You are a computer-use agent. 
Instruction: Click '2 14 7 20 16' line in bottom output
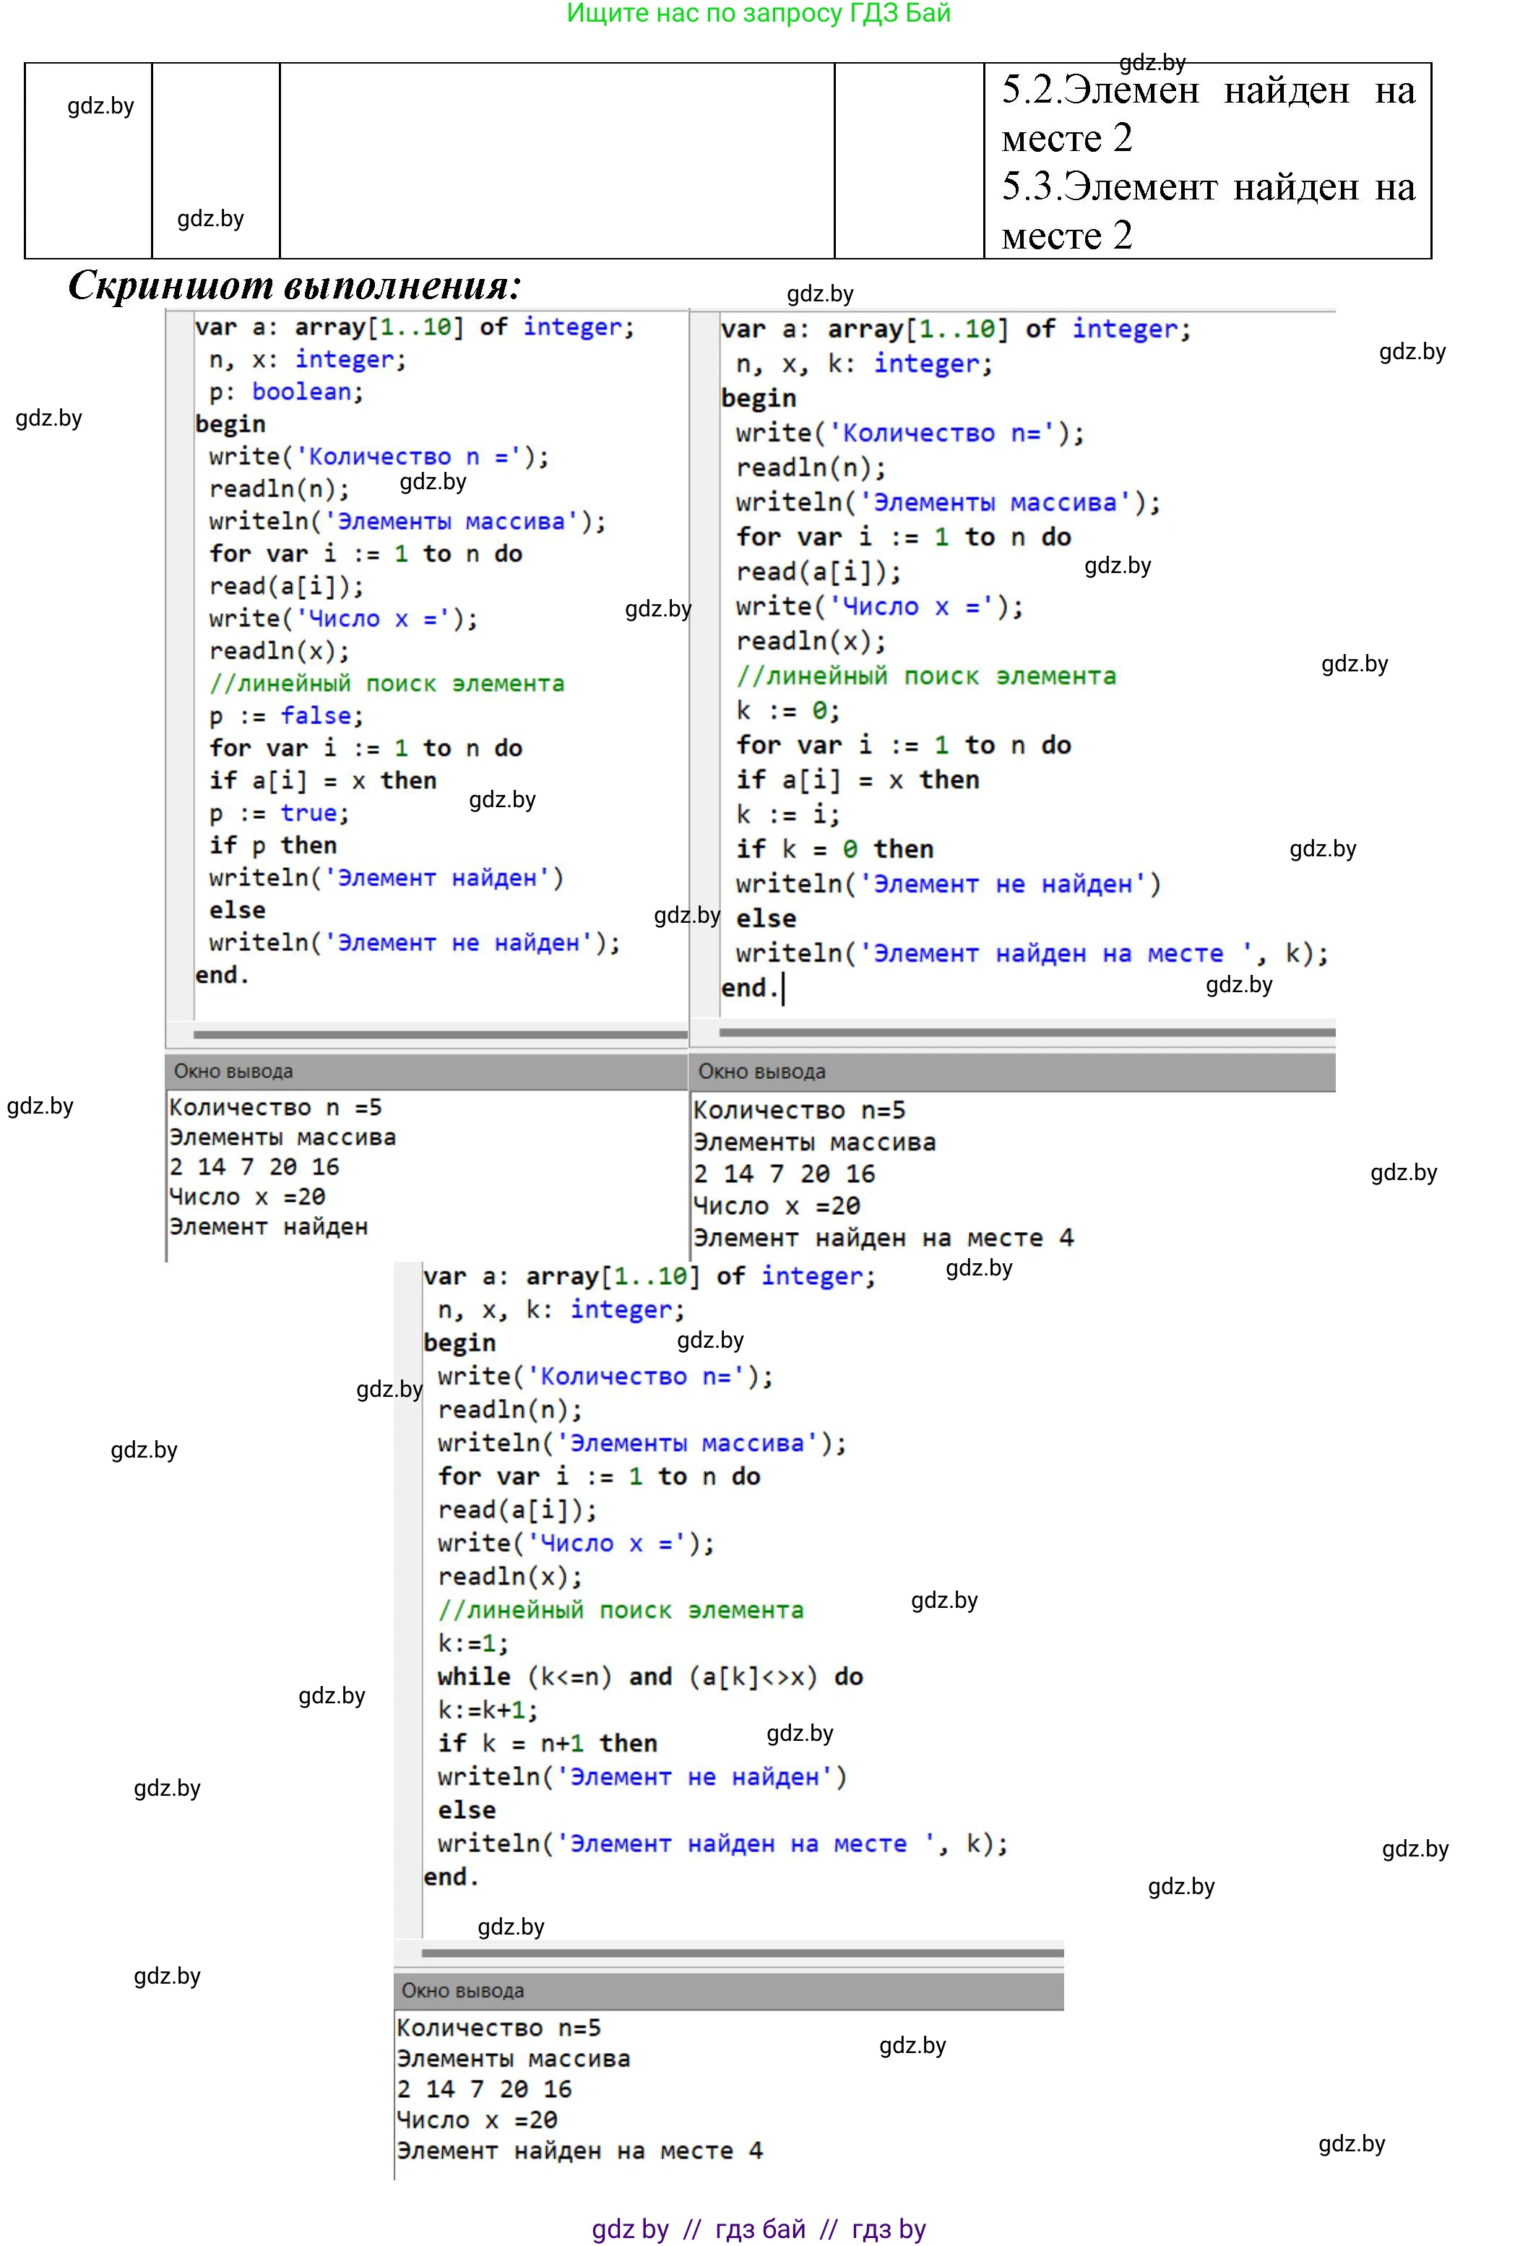tap(484, 2088)
